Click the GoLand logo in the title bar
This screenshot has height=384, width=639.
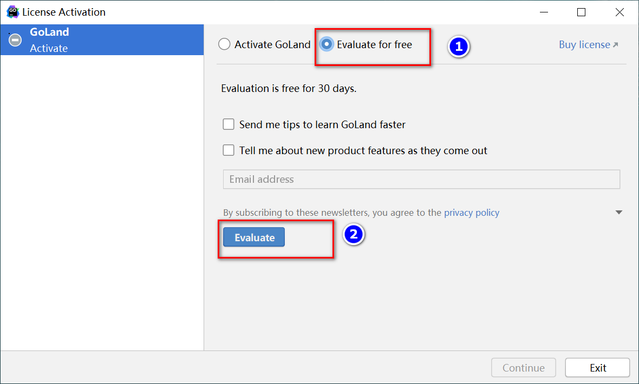point(12,12)
